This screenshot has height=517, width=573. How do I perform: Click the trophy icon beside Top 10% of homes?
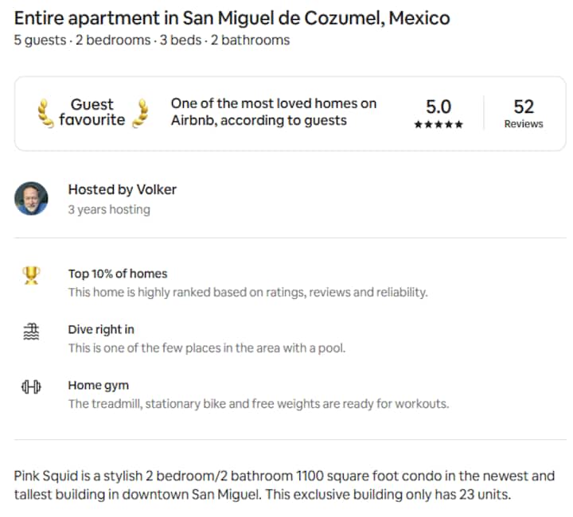pyautogui.click(x=30, y=275)
